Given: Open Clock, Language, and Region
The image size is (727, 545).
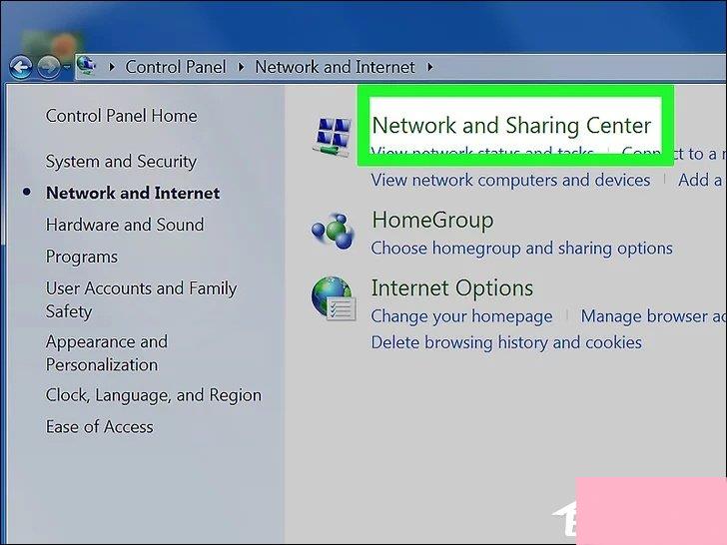Looking at the screenshot, I should pos(154,395).
